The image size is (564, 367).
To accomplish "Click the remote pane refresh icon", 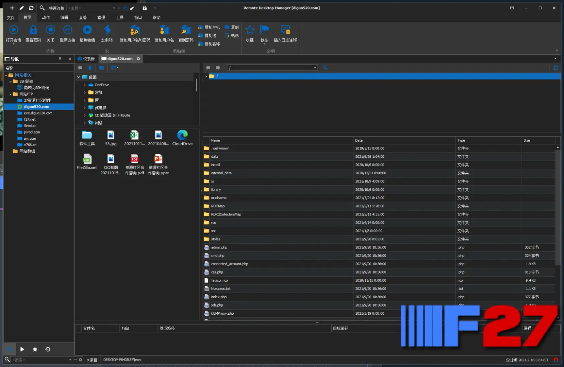I will click(555, 68).
